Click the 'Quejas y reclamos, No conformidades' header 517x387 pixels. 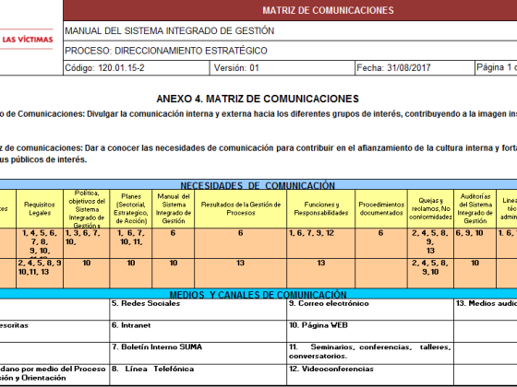click(430, 208)
